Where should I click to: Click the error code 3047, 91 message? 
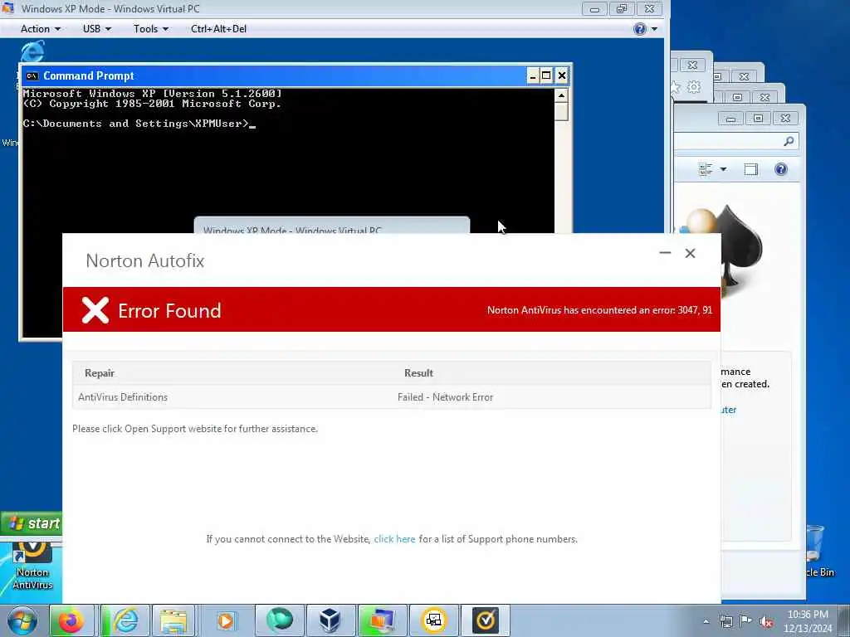click(x=599, y=310)
